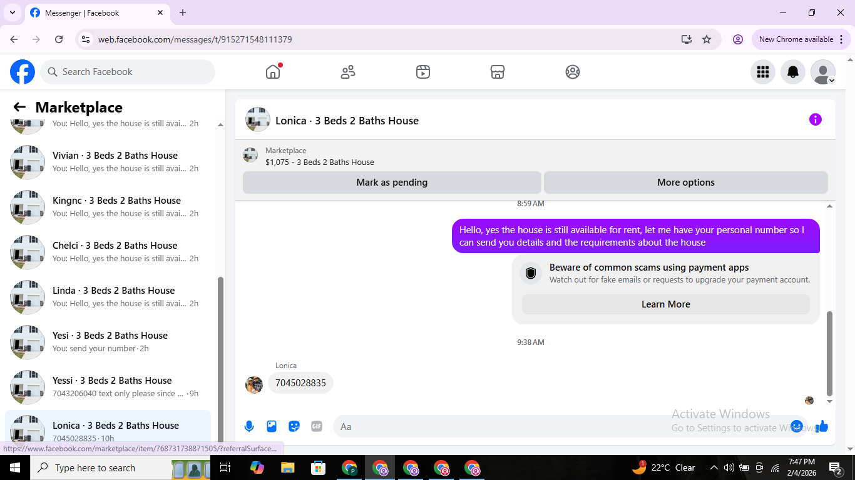Click Learn More on scam warning
Viewport: 855px width, 480px height.
[x=666, y=304]
